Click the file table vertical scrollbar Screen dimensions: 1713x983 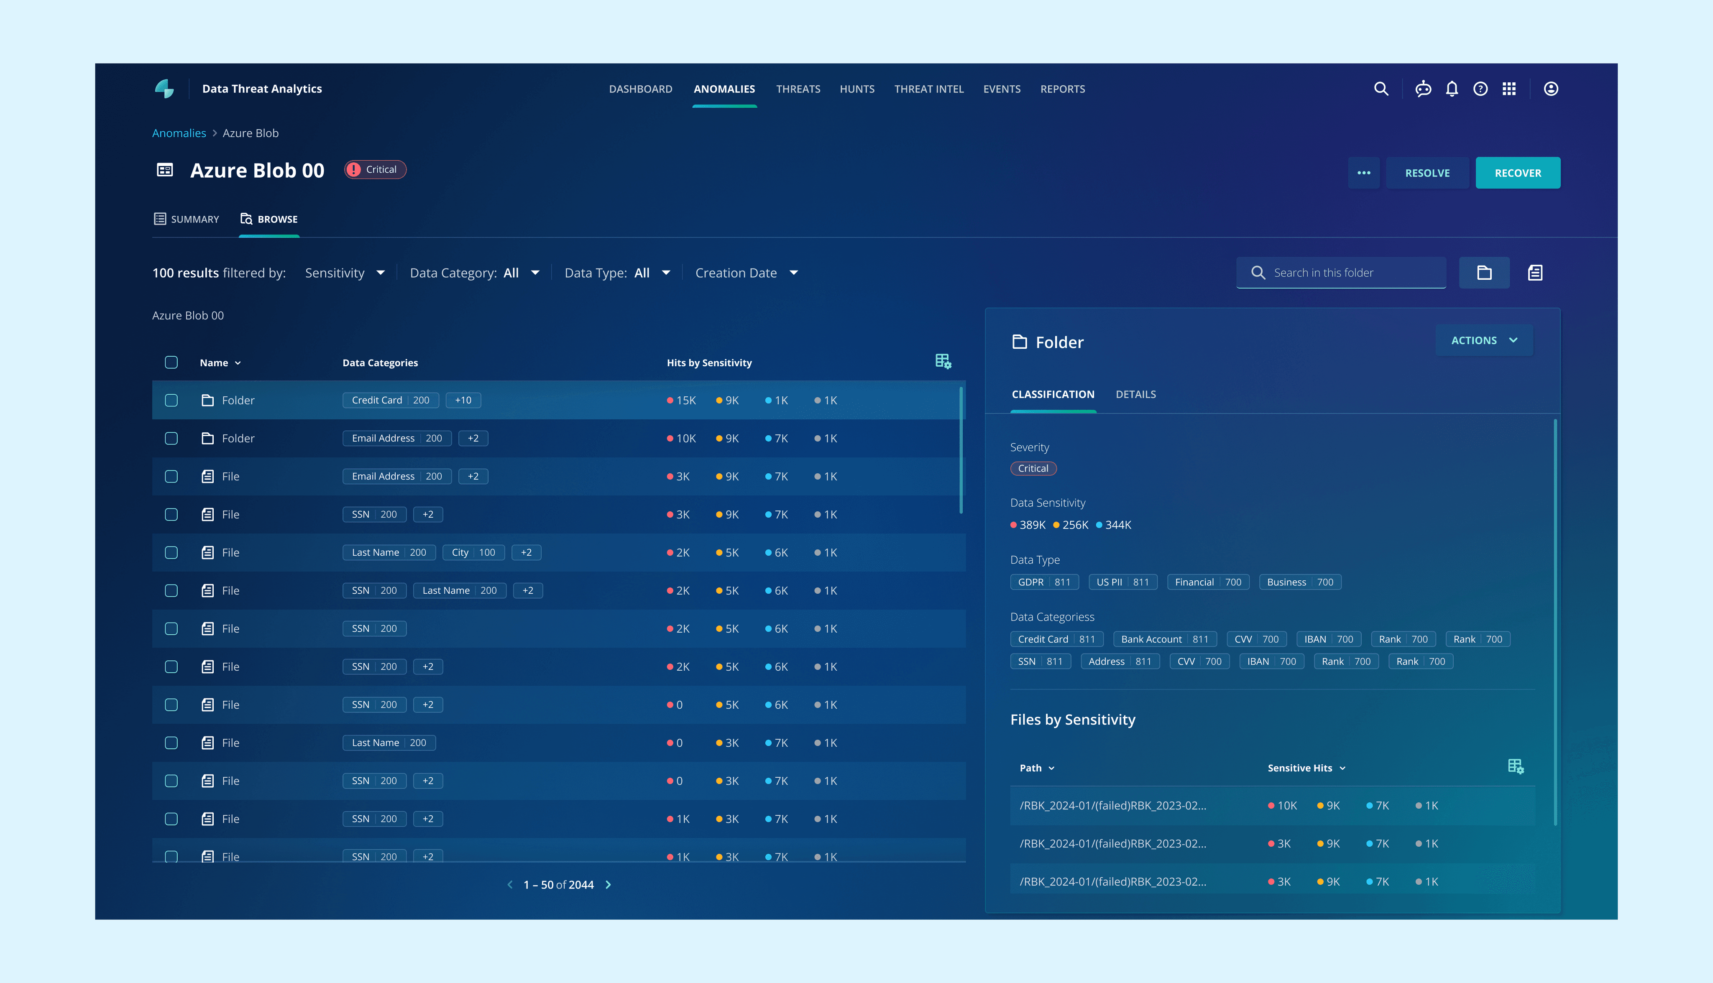(x=960, y=450)
